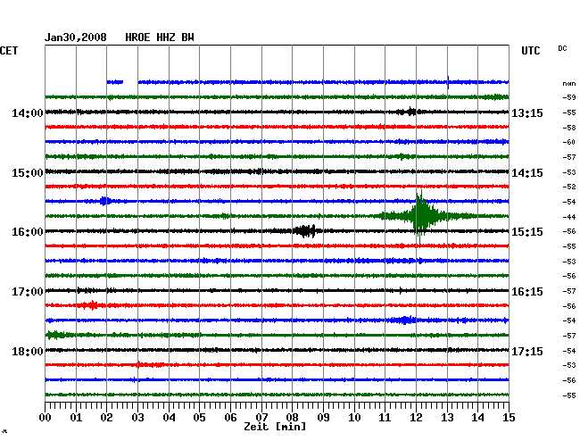Click the -56 DC value beside 15:15
Image resolution: width=580 pixels, height=441 pixels.
coord(569,231)
